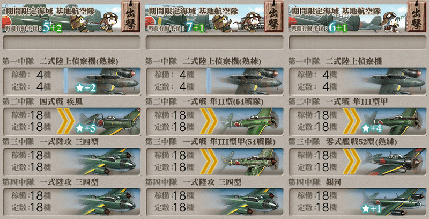Select the 一式戦 隼II型(64戦隊) plane image

click(x=252, y=121)
